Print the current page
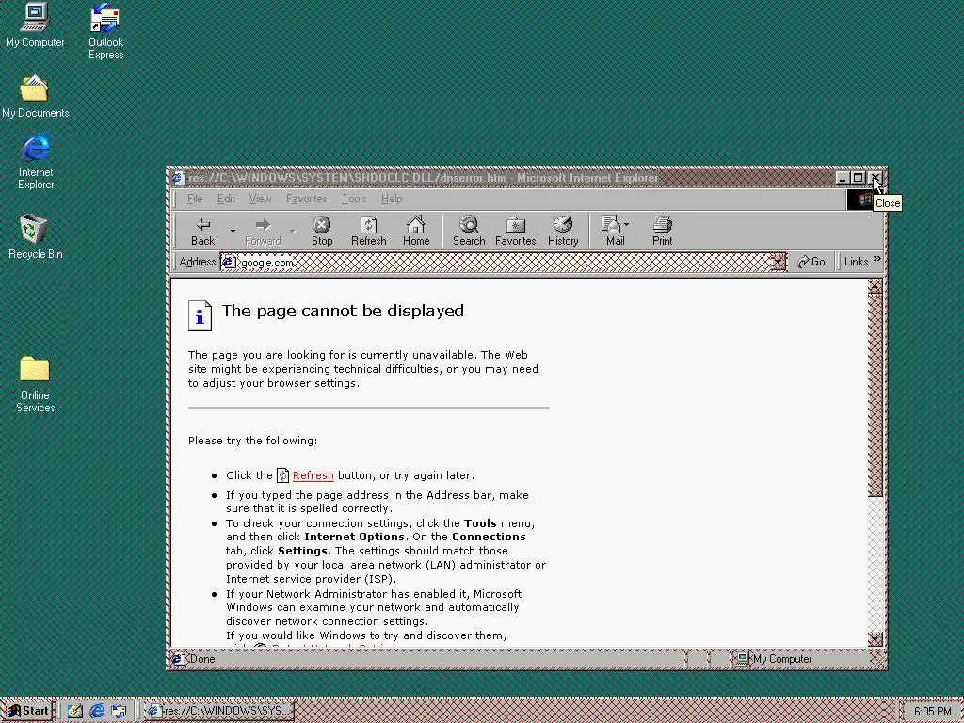This screenshot has height=723, width=964. [x=662, y=232]
